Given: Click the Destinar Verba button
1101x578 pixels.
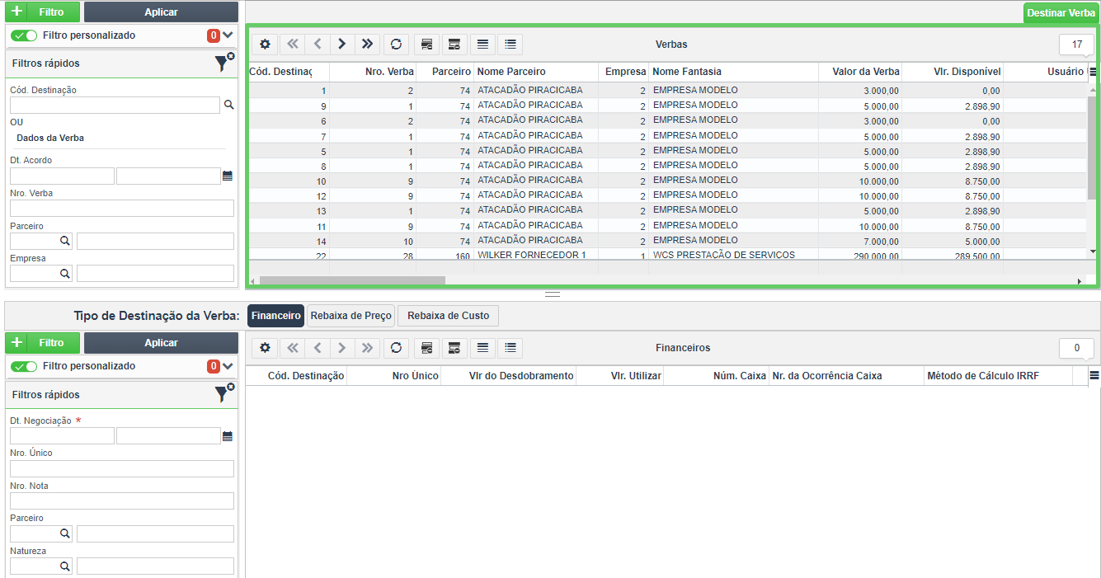Looking at the screenshot, I should pyautogui.click(x=1061, y=12).
